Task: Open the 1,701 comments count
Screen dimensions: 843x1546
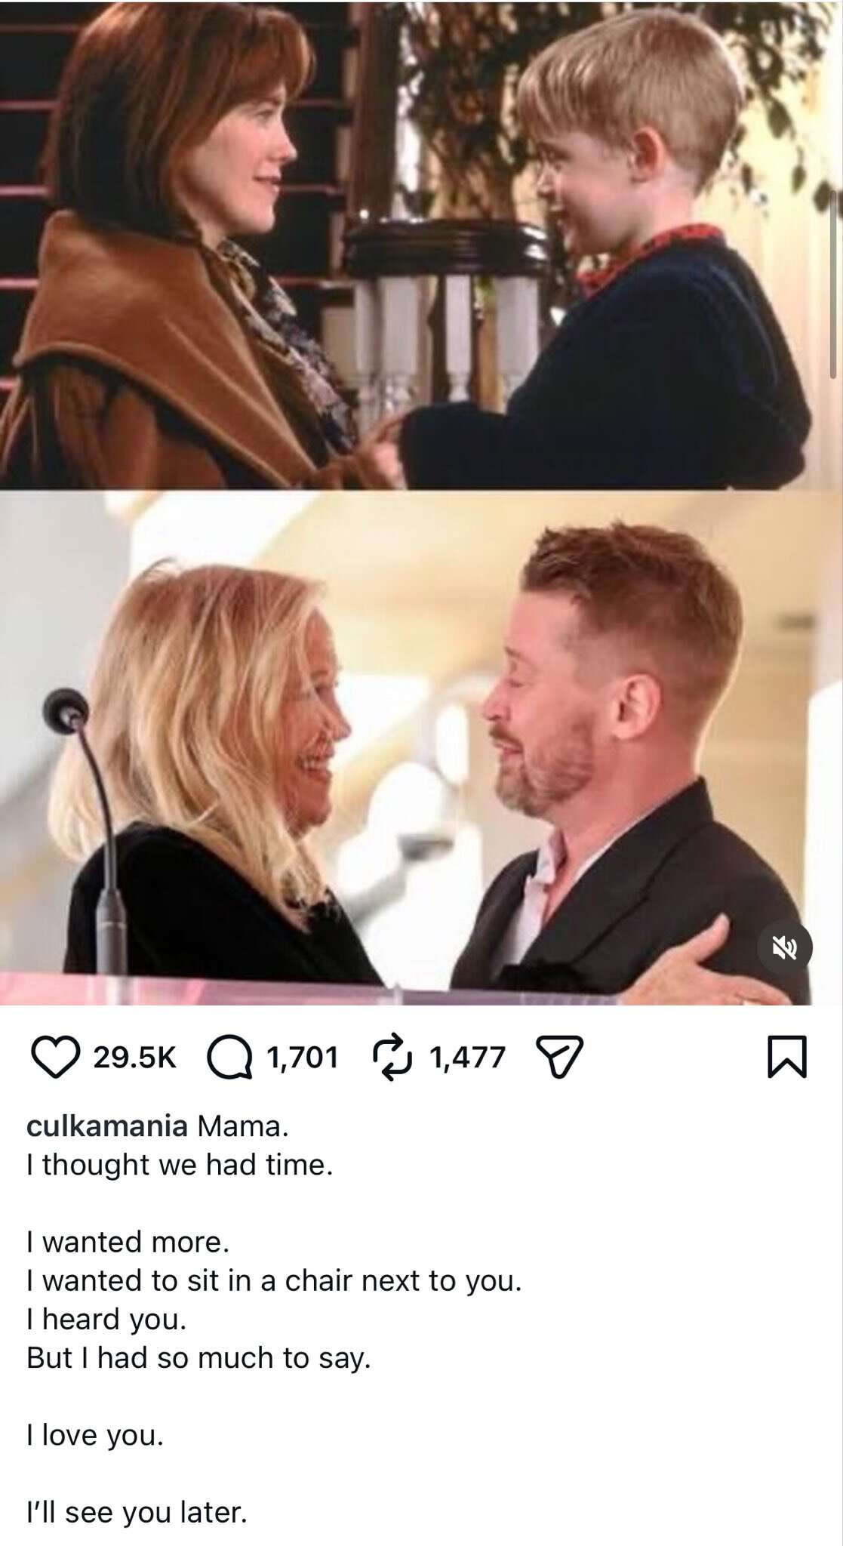Action: click(x=303, y=1058)
